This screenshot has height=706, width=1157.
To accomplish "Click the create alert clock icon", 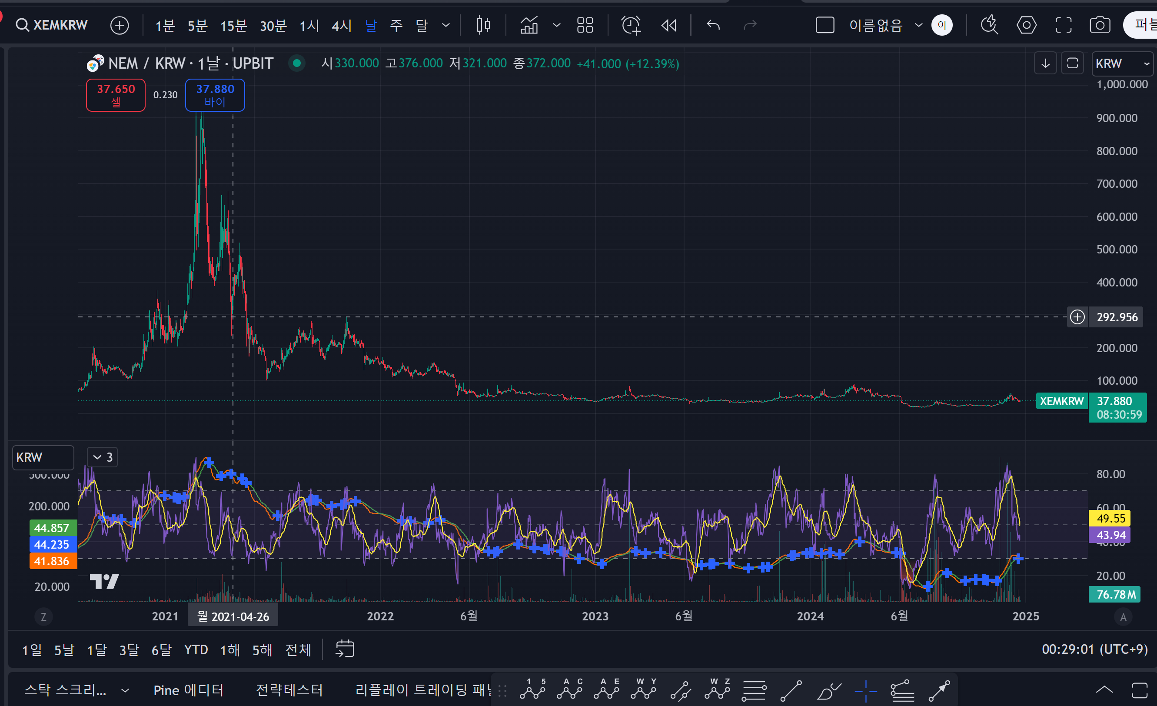I will coord(631,25).
